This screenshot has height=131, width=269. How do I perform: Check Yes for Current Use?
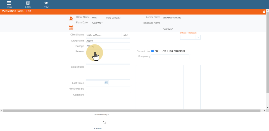tap(152, 51)
